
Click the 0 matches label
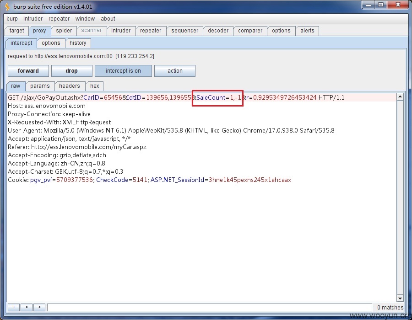(x=390, y=307)
